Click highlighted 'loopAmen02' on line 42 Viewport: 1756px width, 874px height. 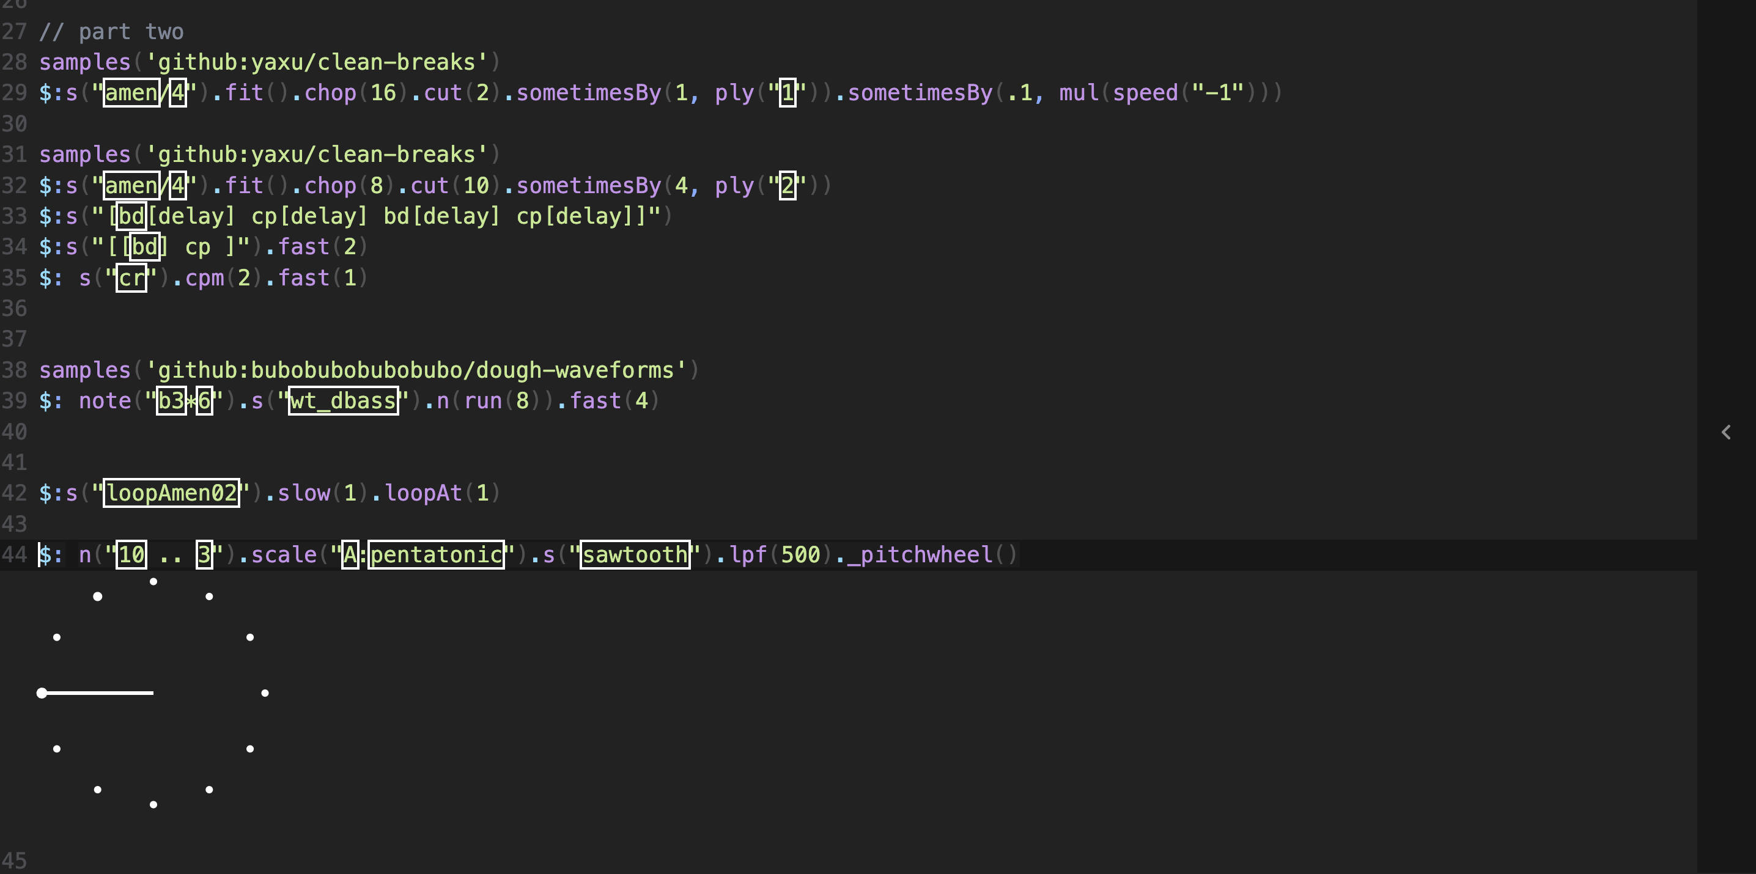[171, 493]
